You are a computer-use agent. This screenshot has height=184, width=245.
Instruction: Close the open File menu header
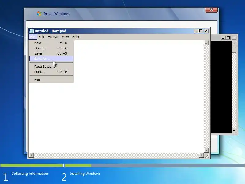tap(33, 37)
